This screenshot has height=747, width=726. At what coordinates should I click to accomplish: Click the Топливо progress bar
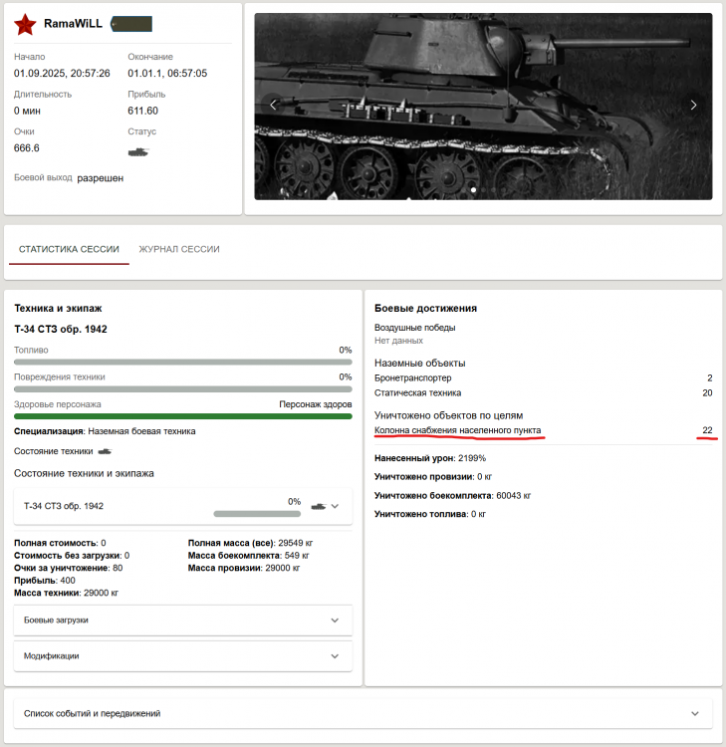point(182,363)
